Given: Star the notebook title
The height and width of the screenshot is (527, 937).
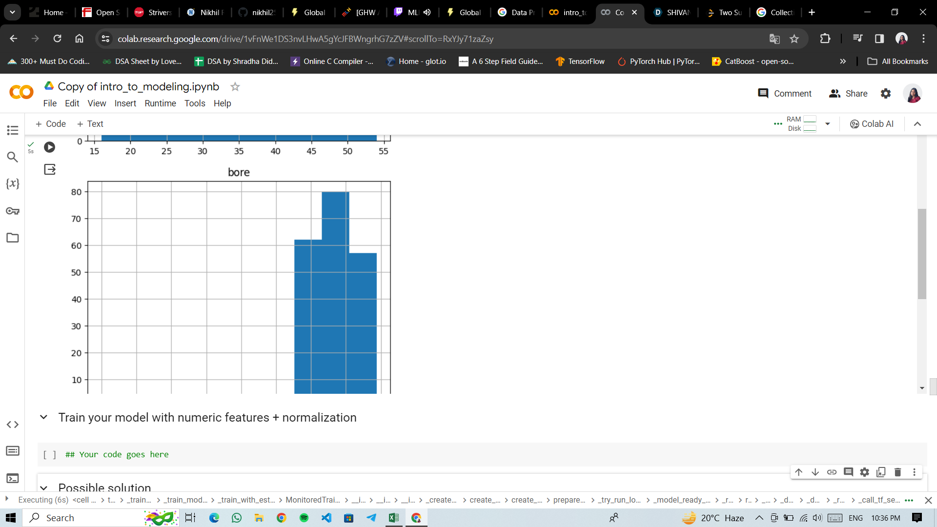Looking at the screenshot, I should (x=235, y=87).
